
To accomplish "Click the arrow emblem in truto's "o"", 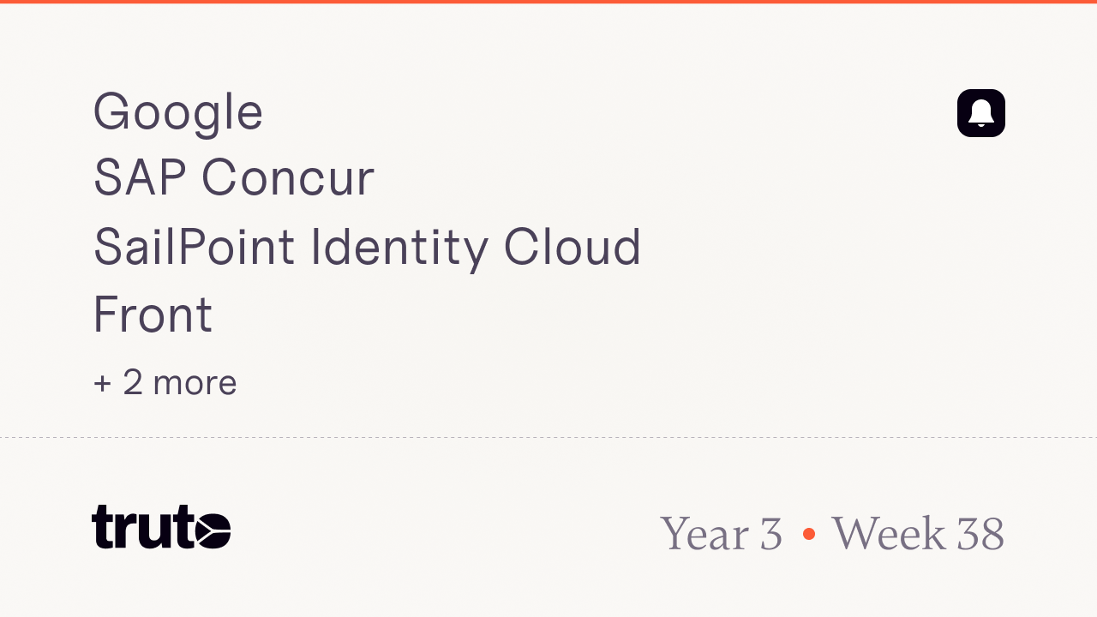I will [x=212, y=530].
